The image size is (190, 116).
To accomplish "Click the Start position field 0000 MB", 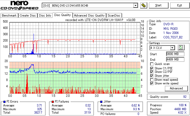I will [175, 54].
